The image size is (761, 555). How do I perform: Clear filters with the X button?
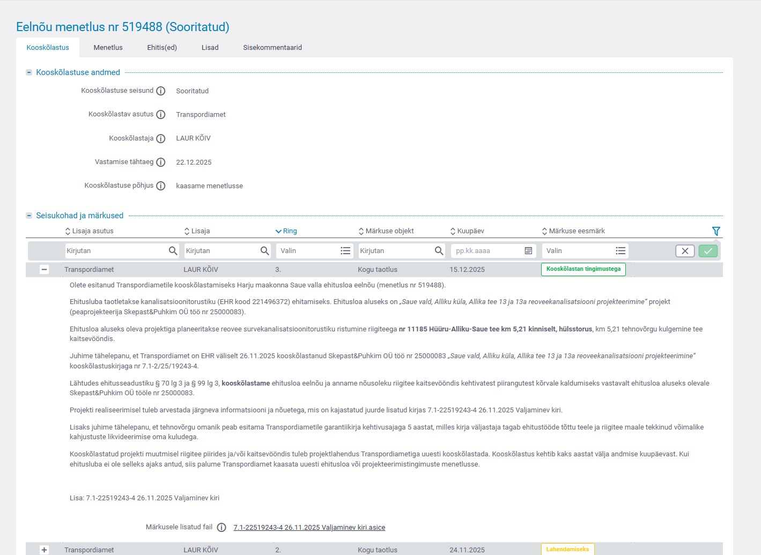pos(685,251)
